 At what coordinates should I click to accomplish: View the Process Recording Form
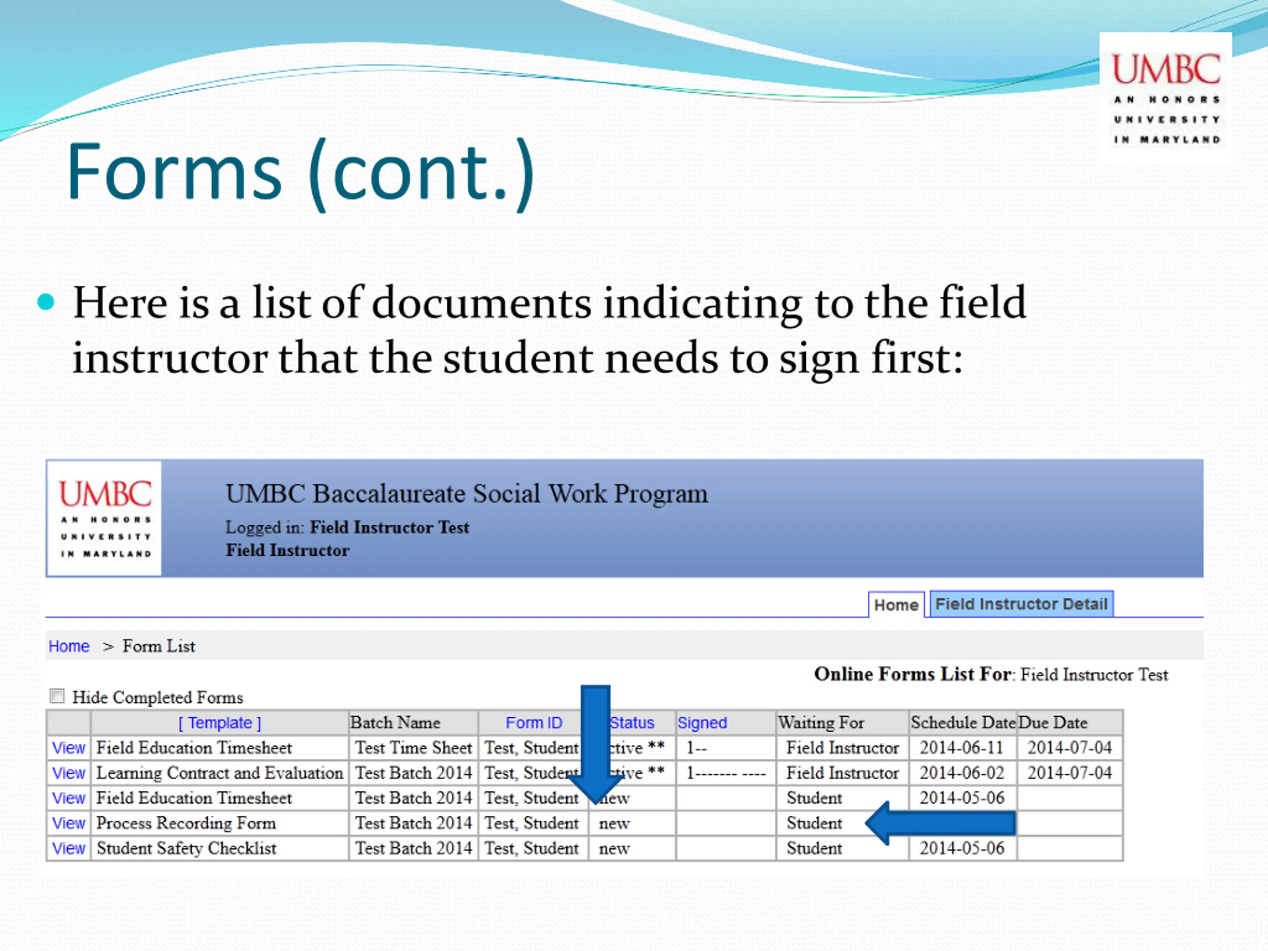[x=68, y=823]
